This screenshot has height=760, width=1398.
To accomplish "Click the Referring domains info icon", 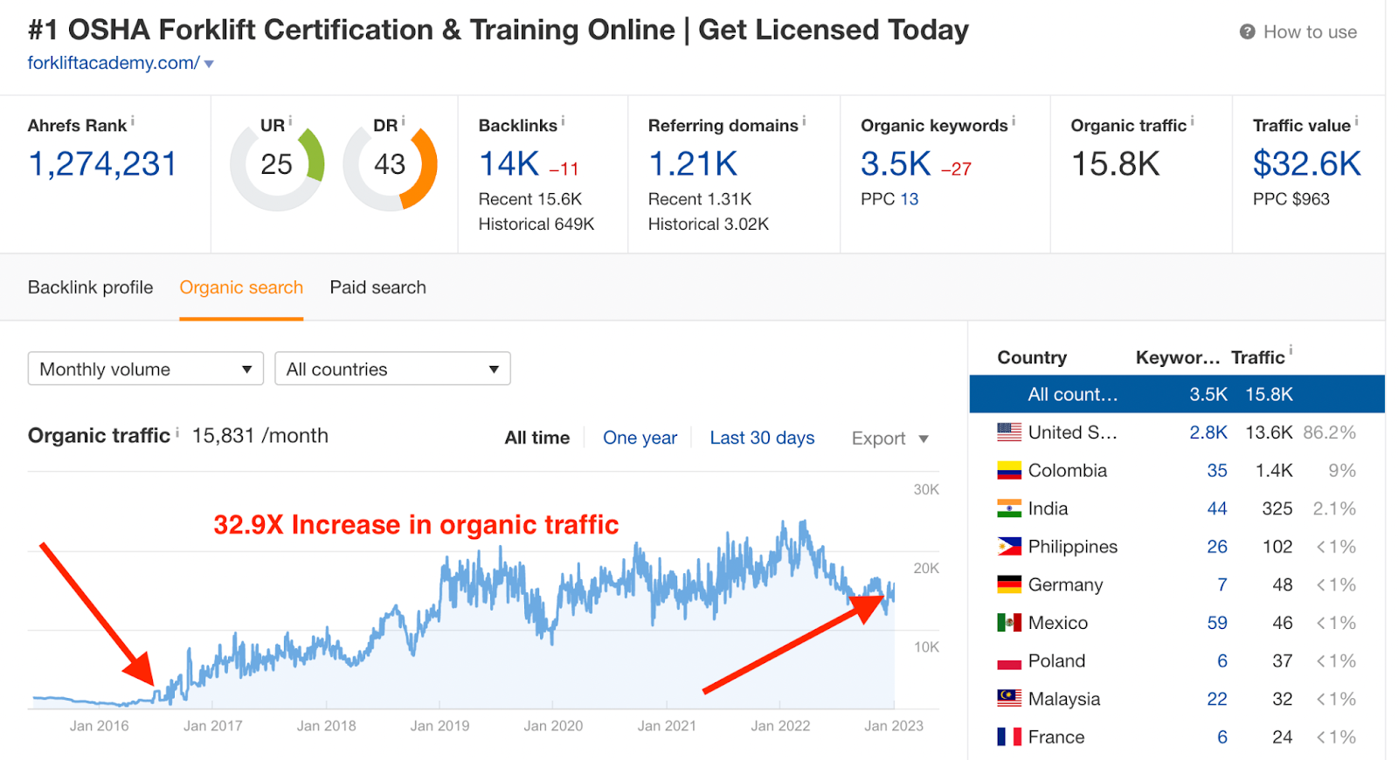I will click(x=804, y=121).
